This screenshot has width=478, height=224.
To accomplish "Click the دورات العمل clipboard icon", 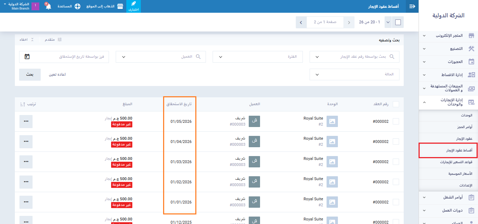I will point(471,211).
